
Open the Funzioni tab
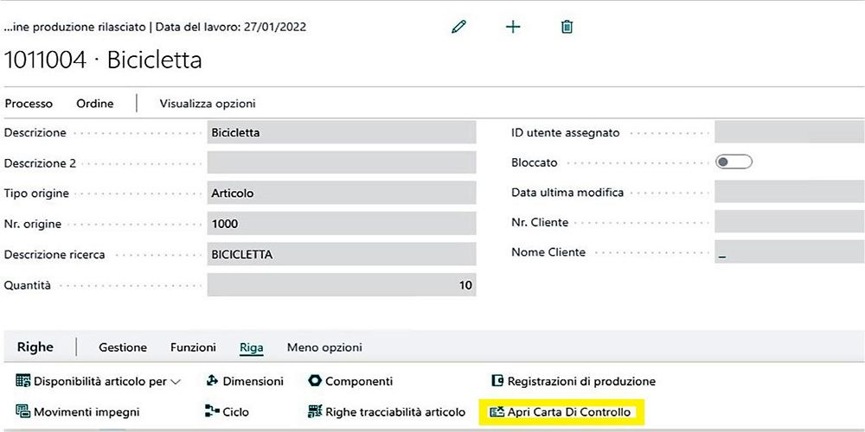pyautogui.click(x=193, y=347)
